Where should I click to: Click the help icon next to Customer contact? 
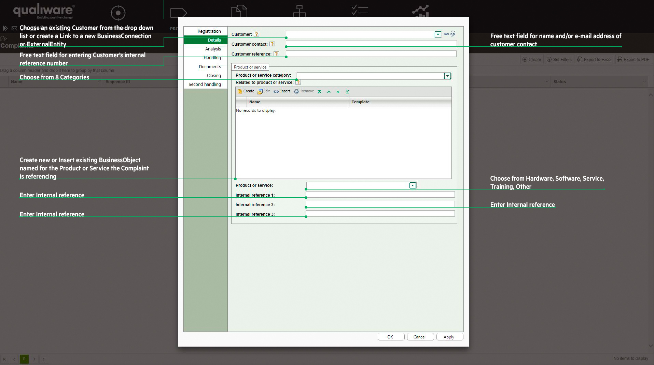pyautogui.click(x=272, y=44)
